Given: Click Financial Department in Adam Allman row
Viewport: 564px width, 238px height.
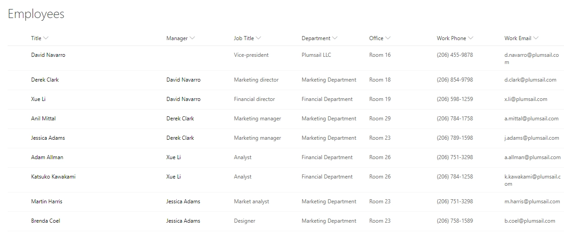Looking at the screenshot, I should pos(327,157).
